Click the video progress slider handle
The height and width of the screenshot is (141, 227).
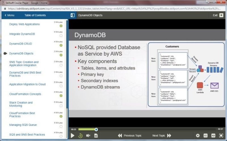96,129
